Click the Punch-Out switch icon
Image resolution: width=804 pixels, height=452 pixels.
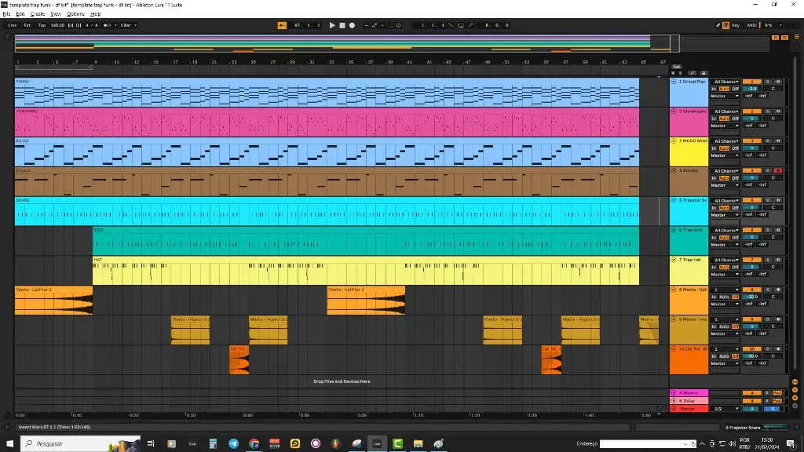click(x=471, y=25)
